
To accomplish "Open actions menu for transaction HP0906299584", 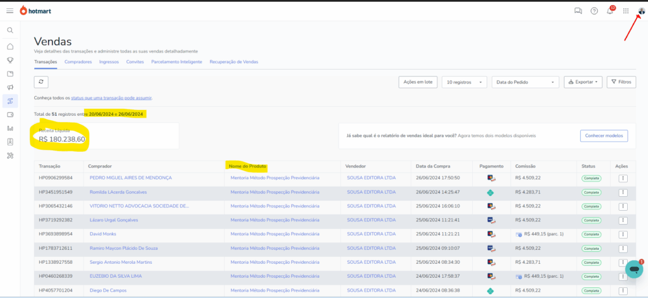I will 623,178.
